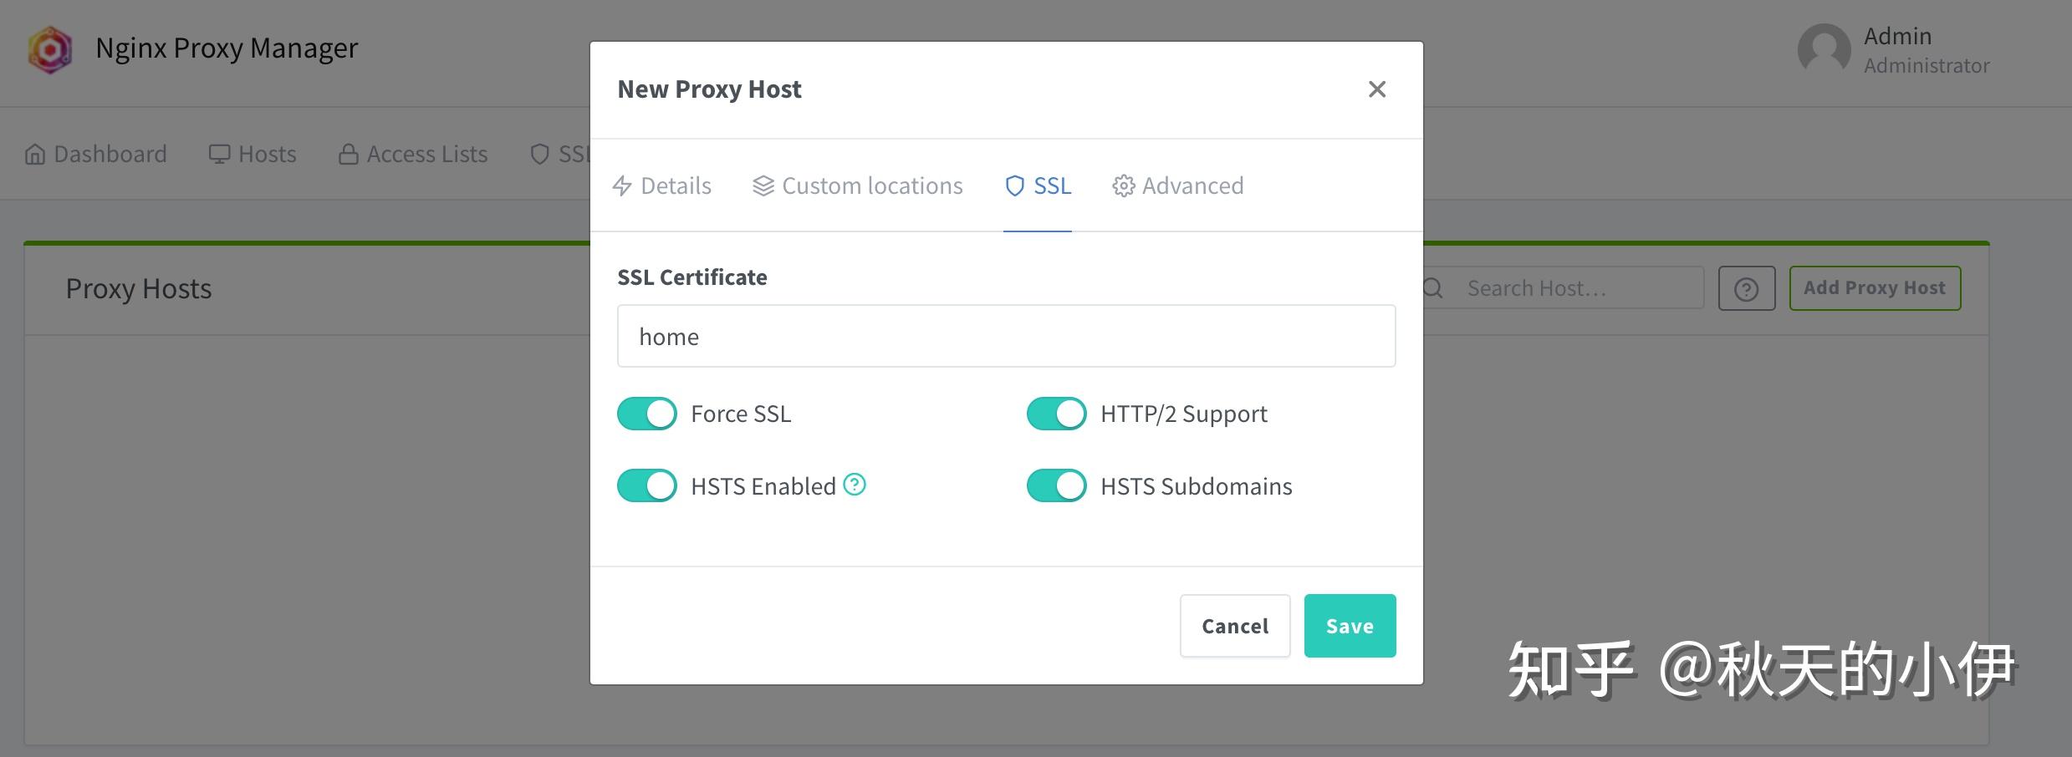2072x757 pixels.
Task: Click the Access Lists lock icon
Action: tap(348, 155)
